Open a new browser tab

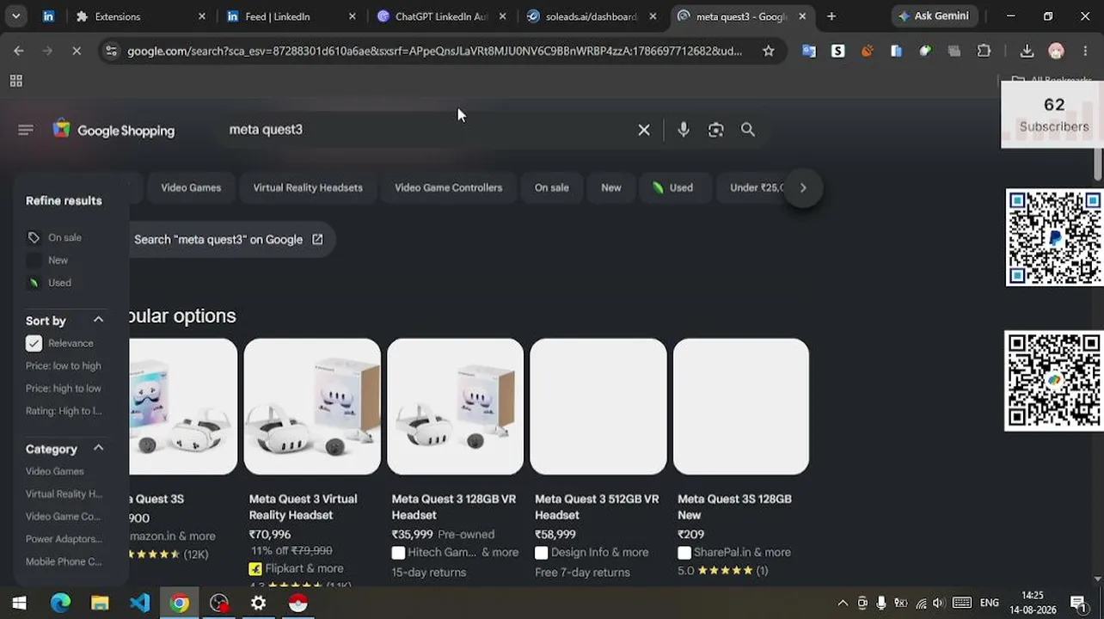click(831, 16)
